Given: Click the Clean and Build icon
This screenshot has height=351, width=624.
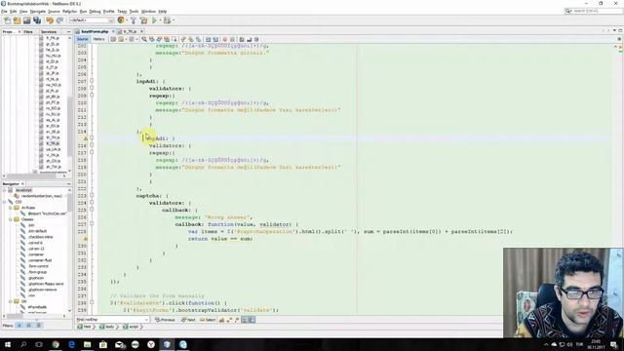Looking at the screenshot, I should [143, 20].
